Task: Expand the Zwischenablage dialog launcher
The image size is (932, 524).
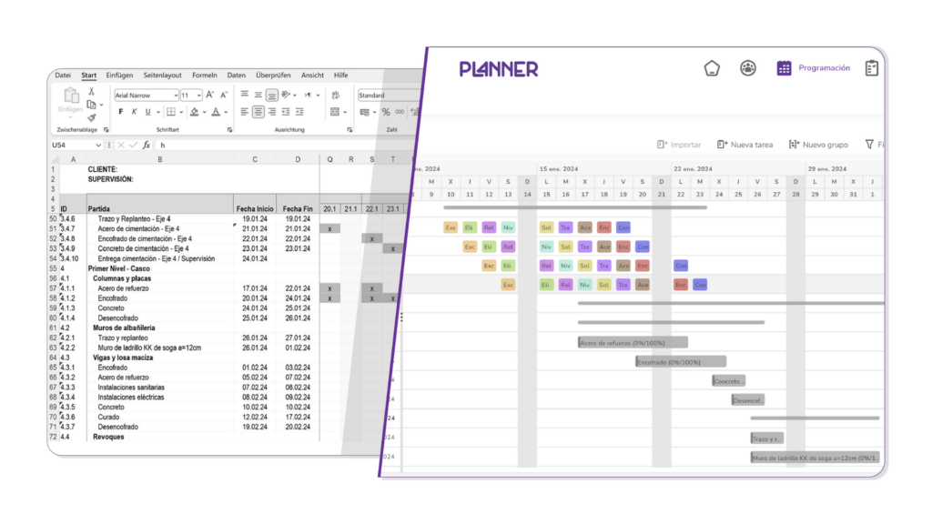Action: (x=106, y=129)
